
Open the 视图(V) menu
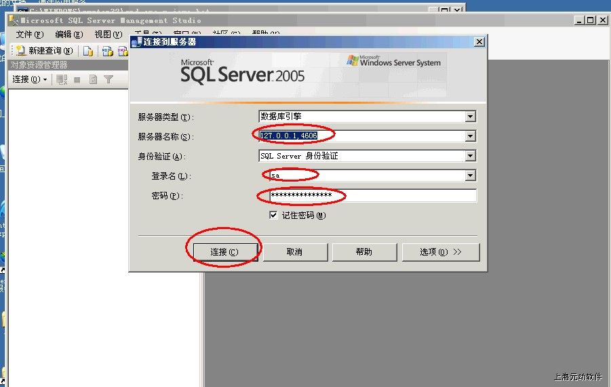[x=108, y=35]
